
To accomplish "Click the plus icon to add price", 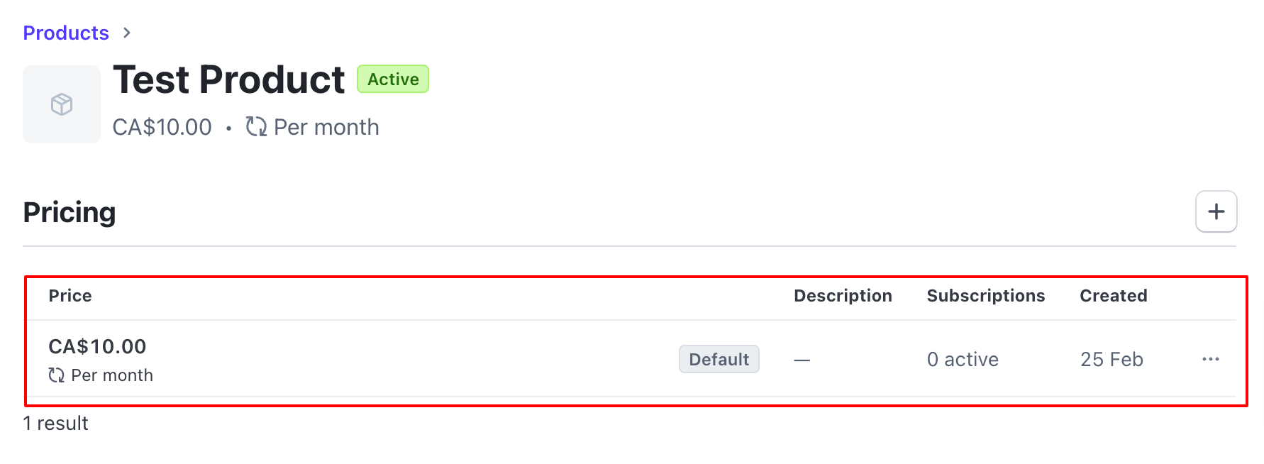I will [1216, 211].
